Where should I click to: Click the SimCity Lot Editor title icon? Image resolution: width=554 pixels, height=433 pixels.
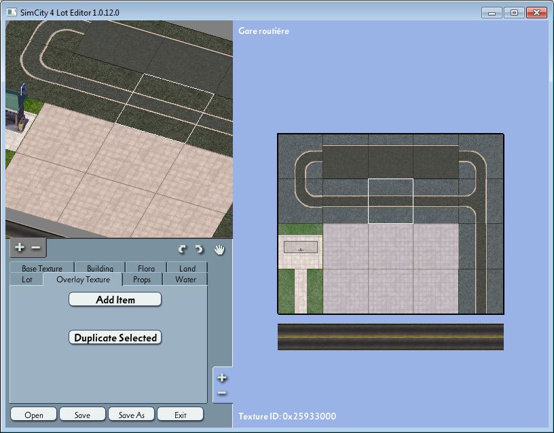pos(12,12)
